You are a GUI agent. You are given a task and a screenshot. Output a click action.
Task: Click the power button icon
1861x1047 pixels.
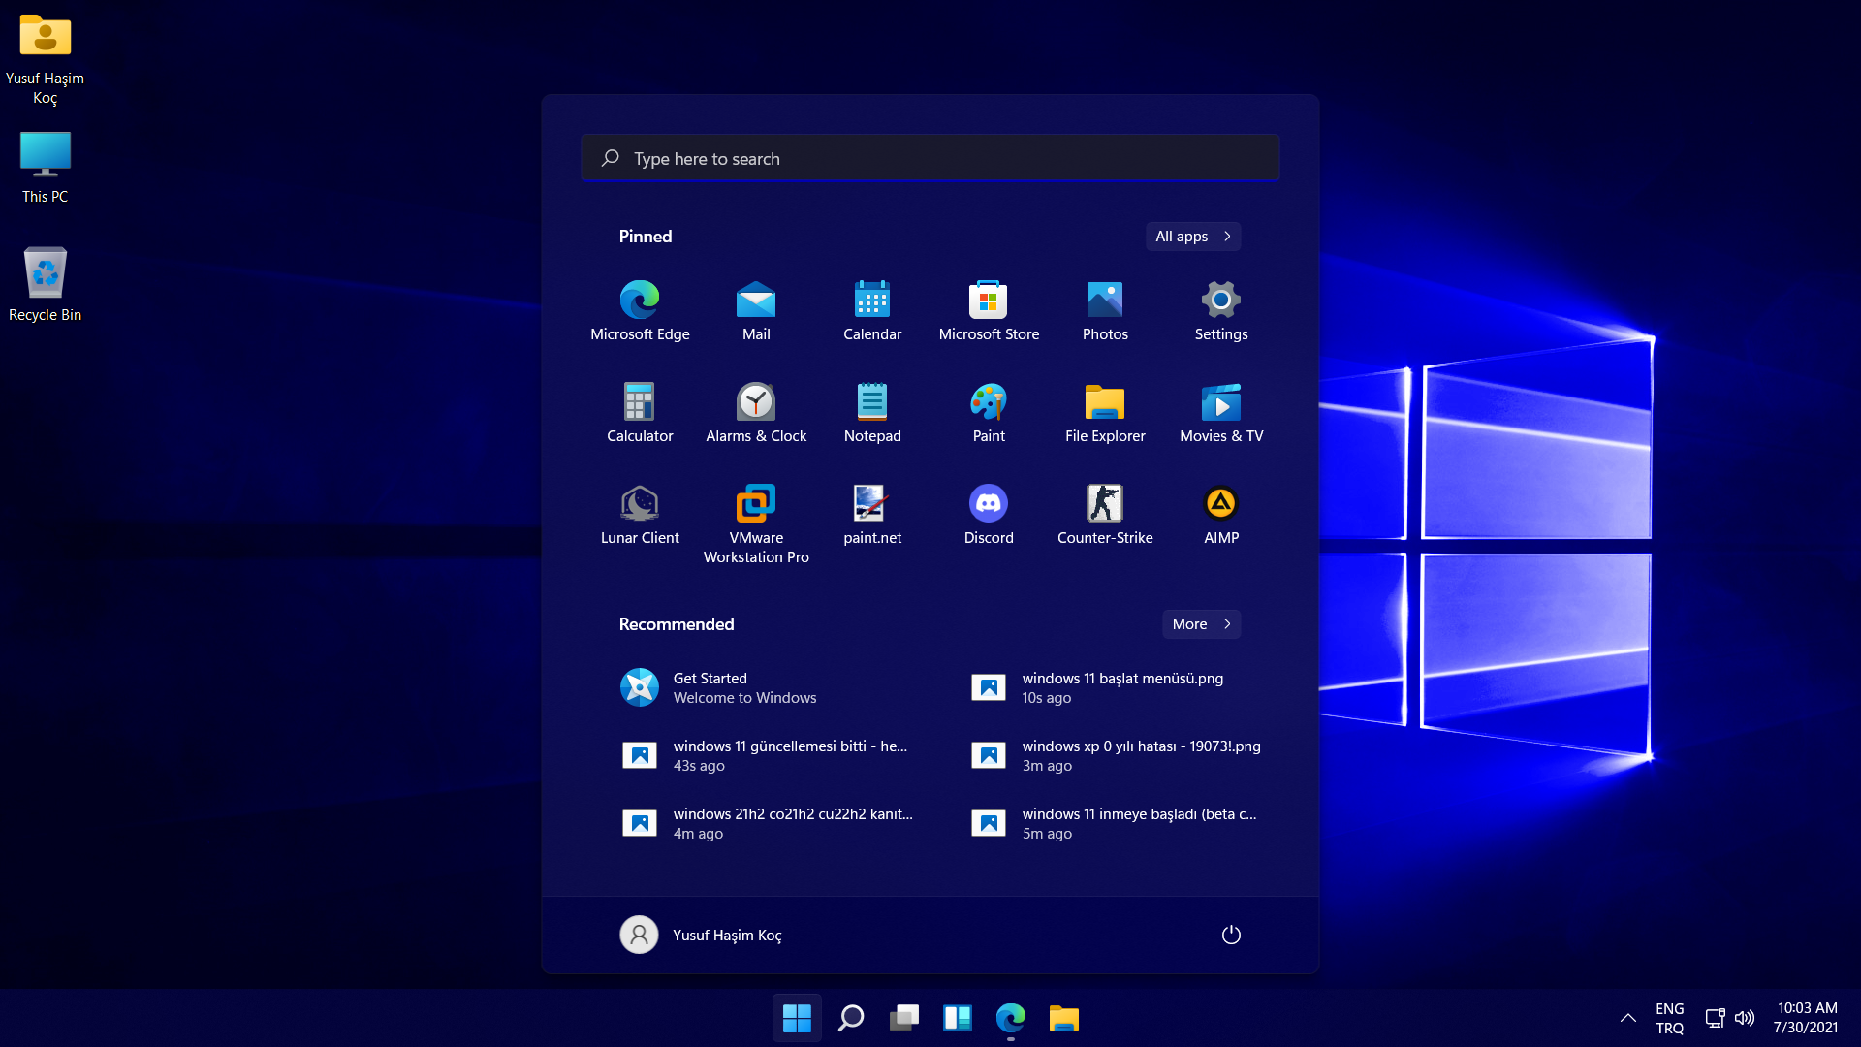[1231, 935]
